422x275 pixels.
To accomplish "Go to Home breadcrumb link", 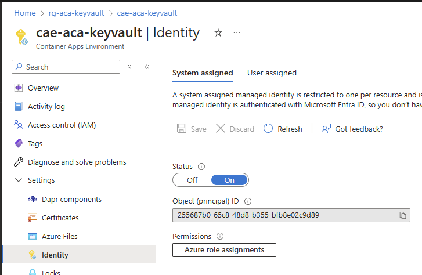I will click(25, 13).
